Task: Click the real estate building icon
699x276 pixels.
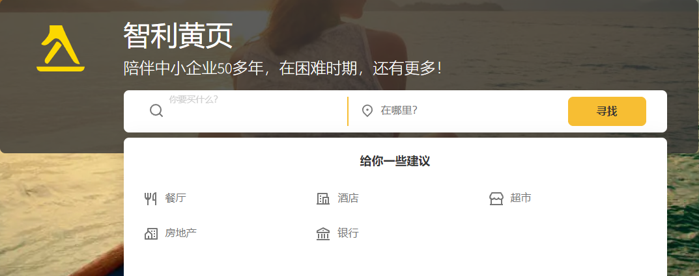Action: [x=151, y=233]
